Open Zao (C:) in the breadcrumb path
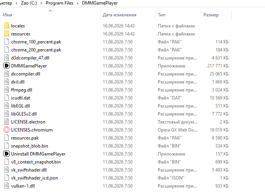 [x=29, y=3]
